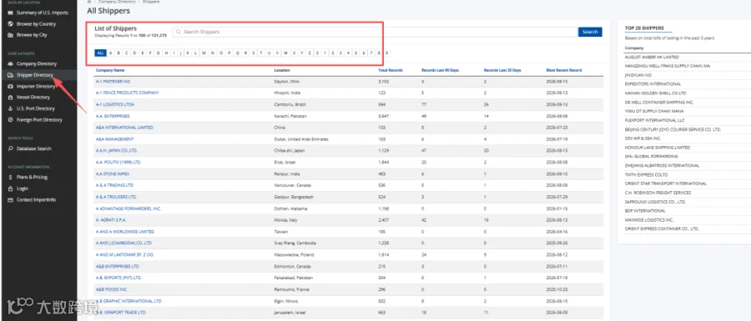Open A.A.N. JAPAN CO.,LTD. link
The height and width of the screenshot is (321, 751).
click(x=118, y=151)
